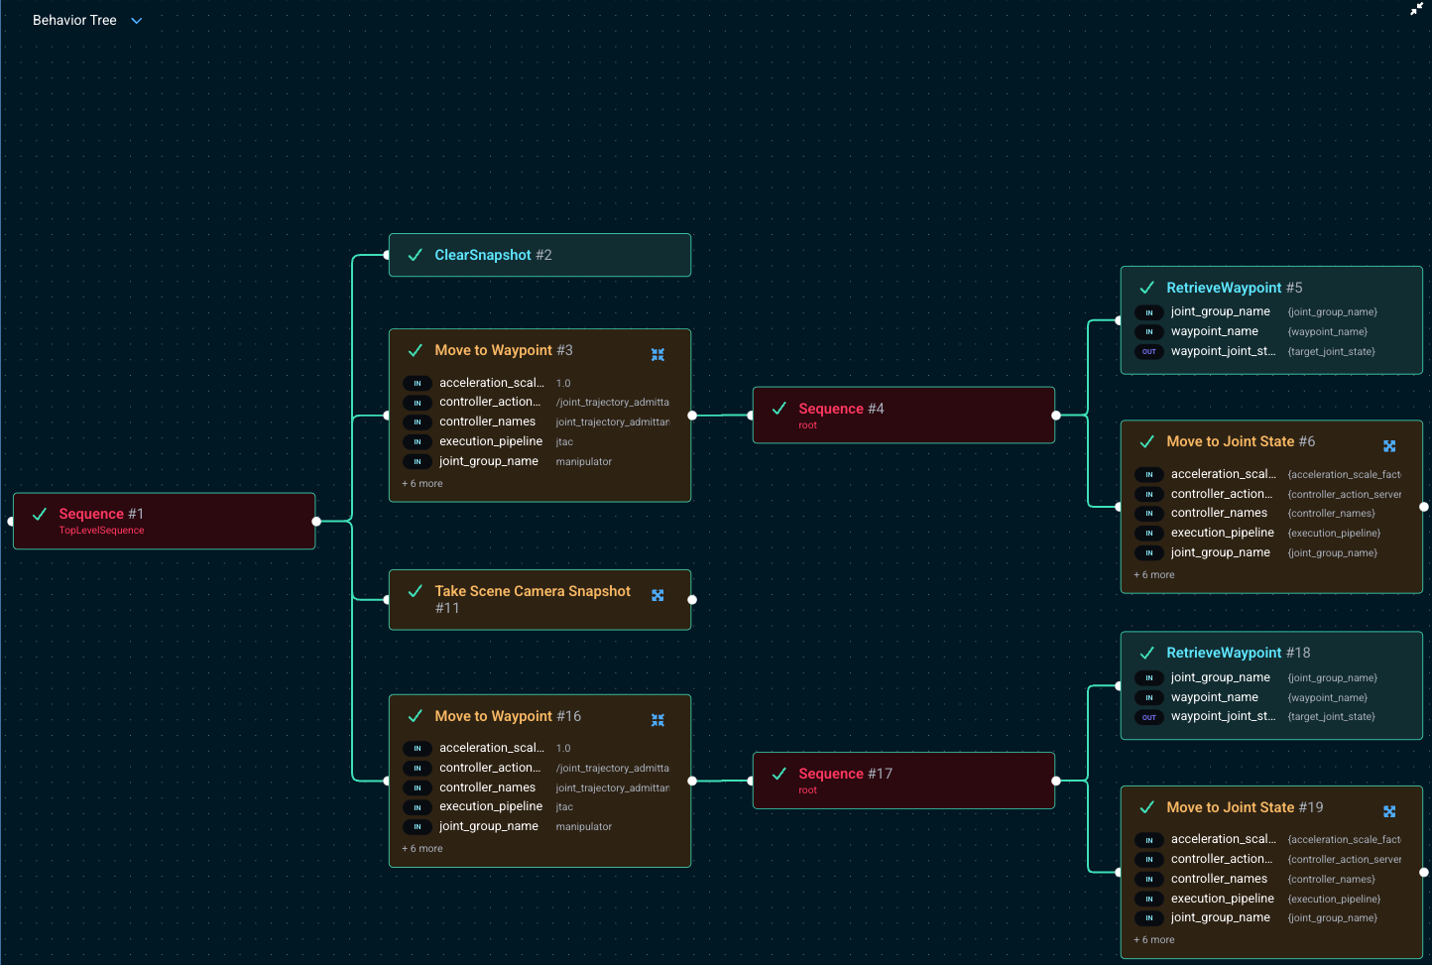Click the subtree icon on Move to Joint State #19

[1389, 811]
